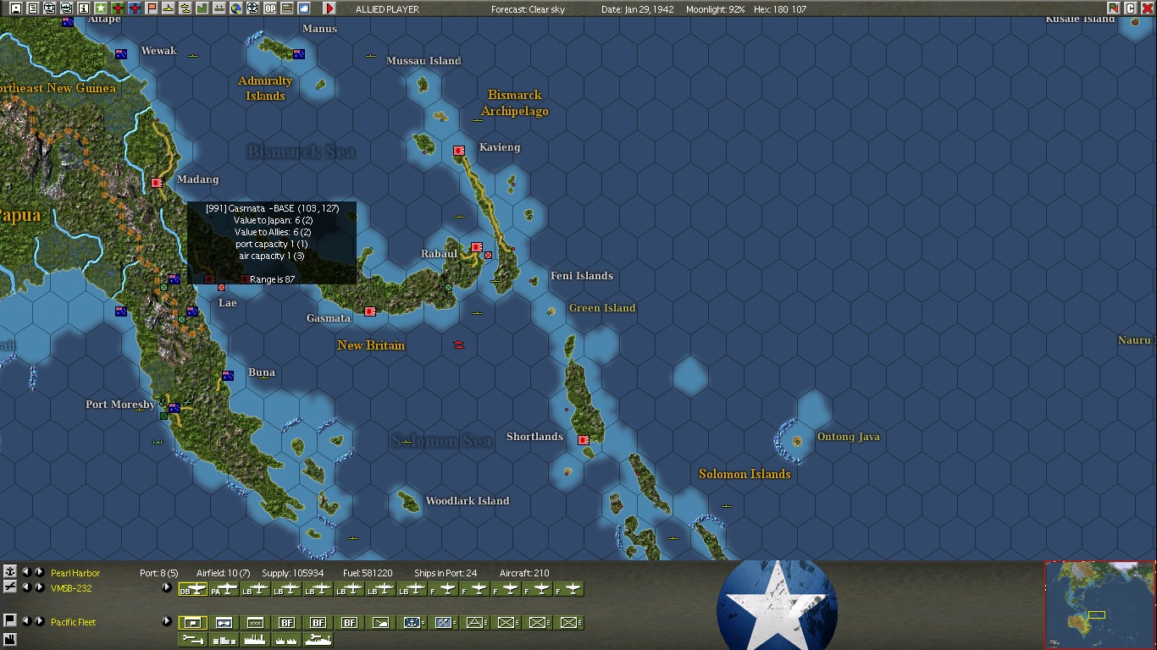
Task: Click the anchor port icon beside Pearl Harbor
Action: point(10,572)
